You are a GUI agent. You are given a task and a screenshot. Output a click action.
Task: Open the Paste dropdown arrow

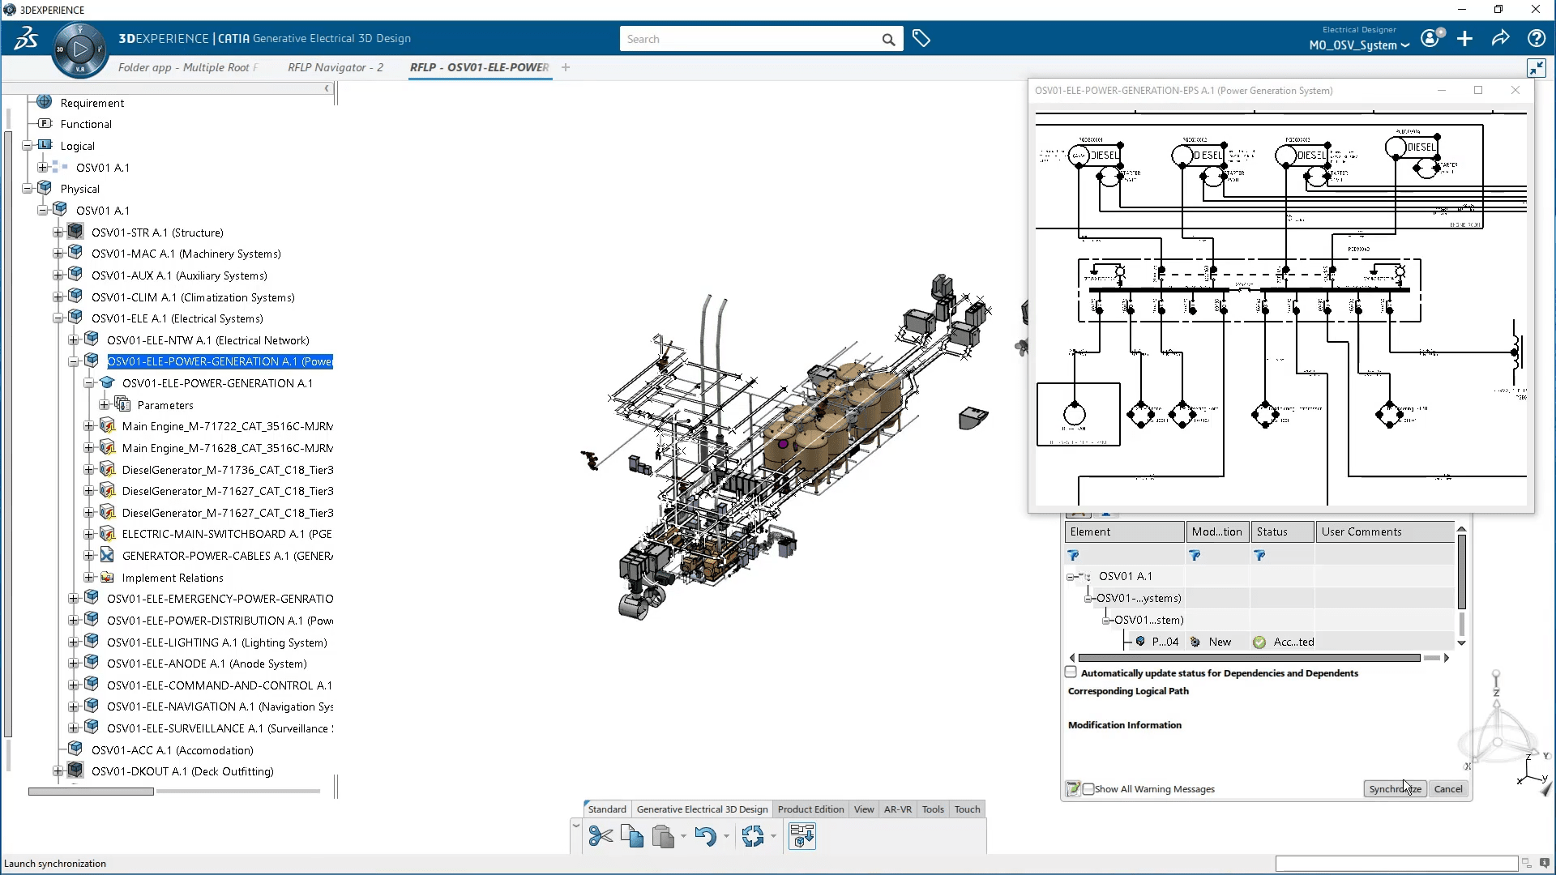[683, 836]
